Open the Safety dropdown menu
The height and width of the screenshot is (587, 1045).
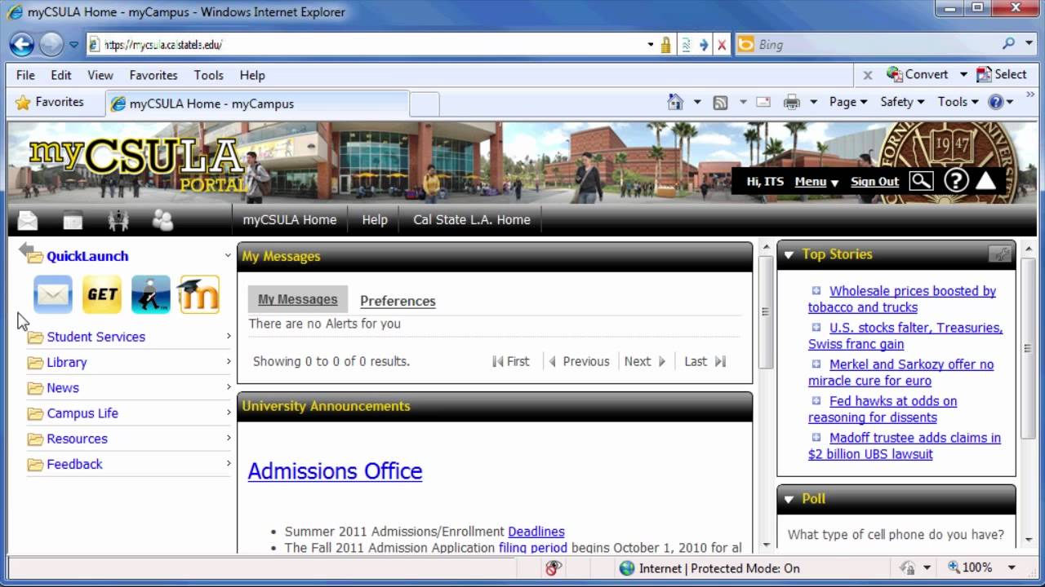tap(902, 102)
